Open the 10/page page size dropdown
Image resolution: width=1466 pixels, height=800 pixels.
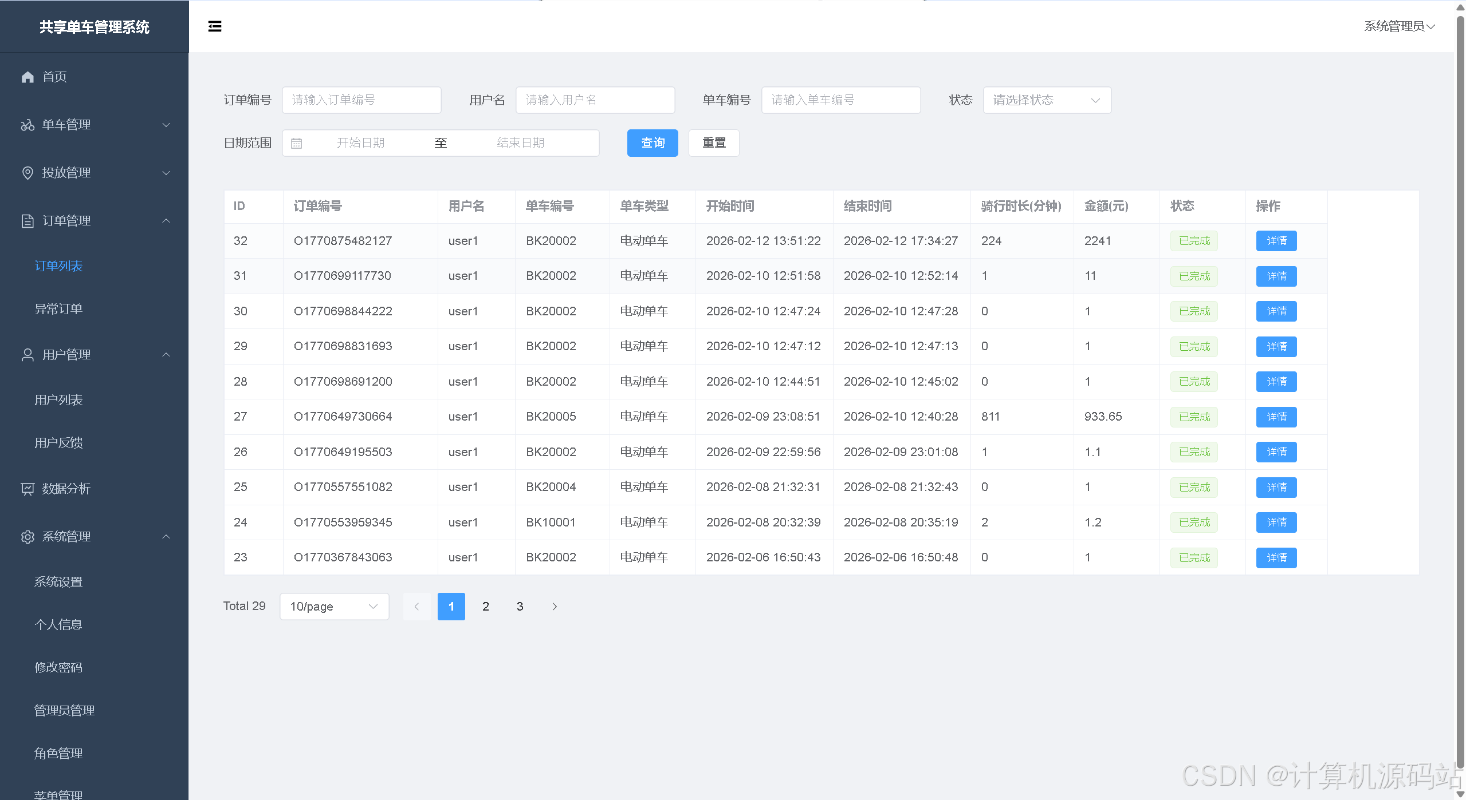(x=334, y=607)
